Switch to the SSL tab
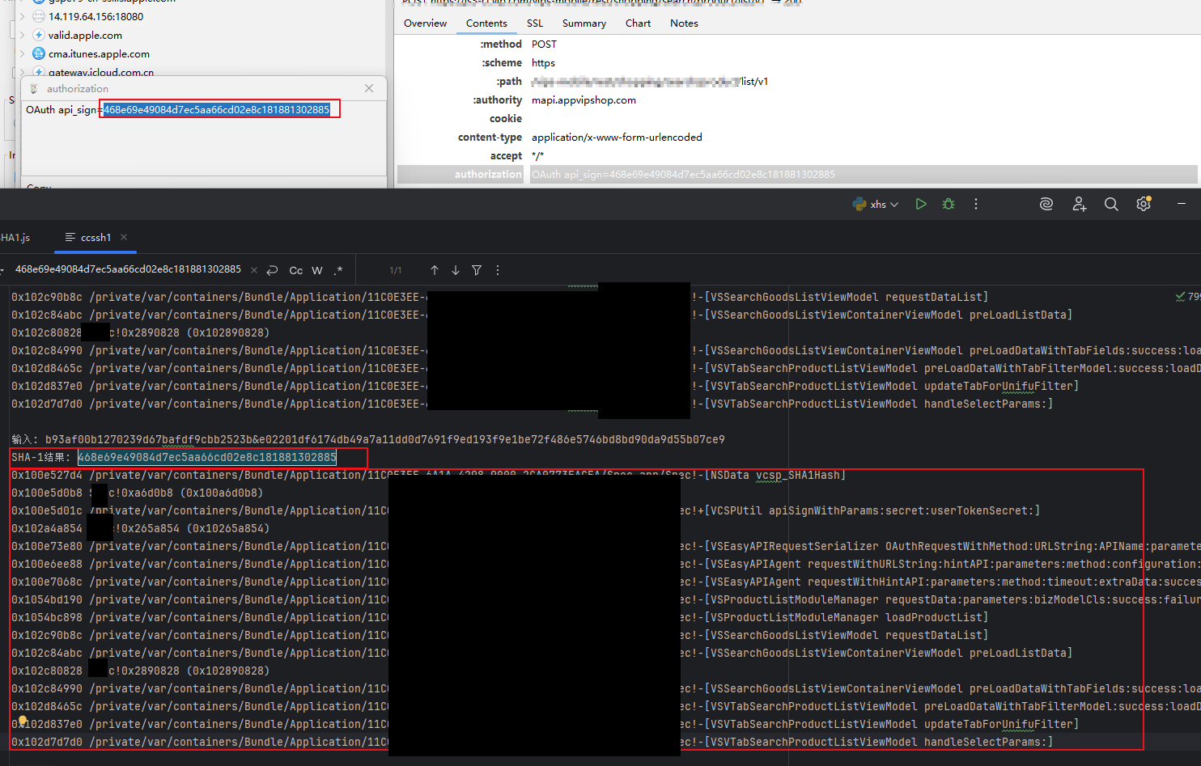 (x=535, y=23)
